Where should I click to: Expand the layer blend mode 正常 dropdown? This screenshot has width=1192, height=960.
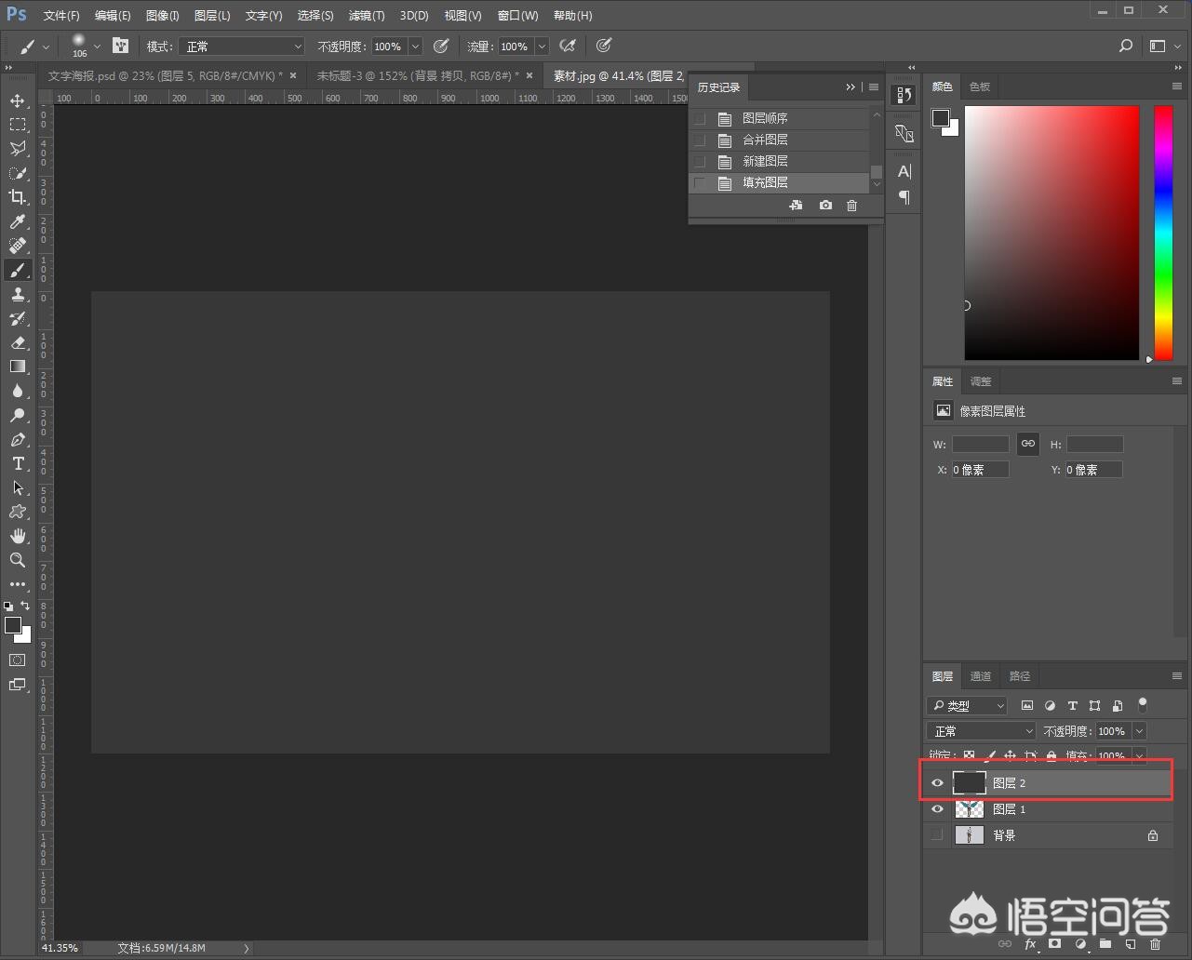coord(981,731)
